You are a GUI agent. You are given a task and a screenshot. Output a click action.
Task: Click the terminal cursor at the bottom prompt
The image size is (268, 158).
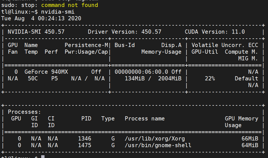(x=43, y=157)
